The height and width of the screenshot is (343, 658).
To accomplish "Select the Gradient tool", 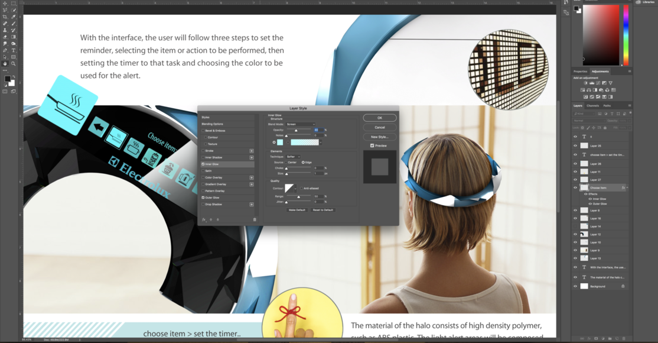I will (x=14, y=37).
